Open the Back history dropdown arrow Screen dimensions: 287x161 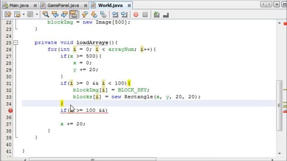[24, 14]
